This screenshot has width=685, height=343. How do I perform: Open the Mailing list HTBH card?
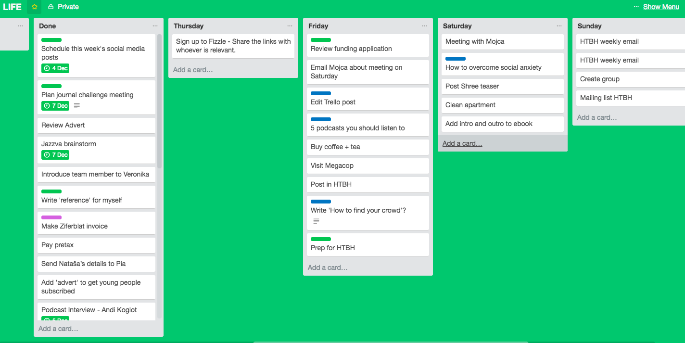pyautogui.click(x=631, y=98)
